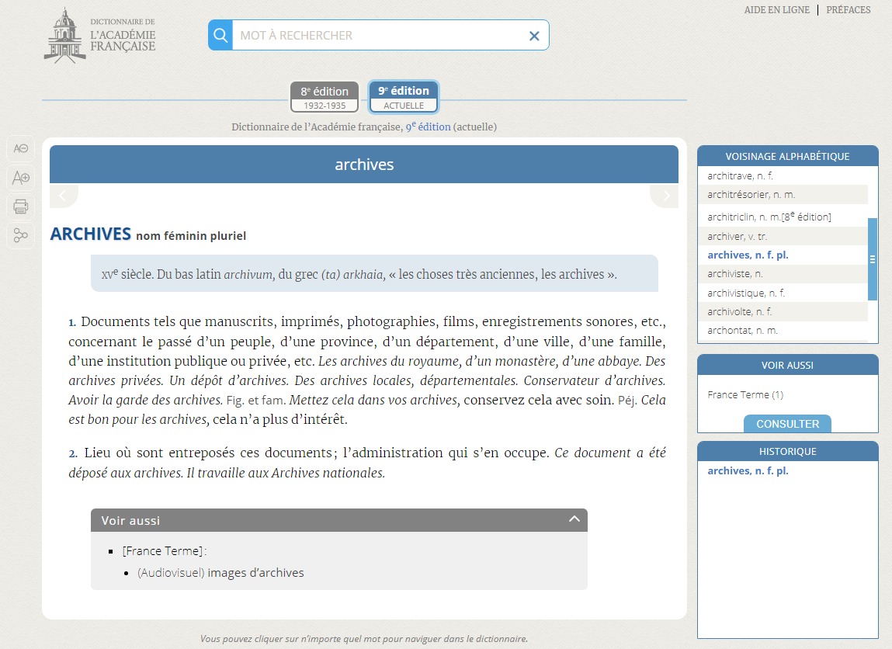The width and height of the screenshot is (892, 649).
Task: Decrease text size with A-minus icon
Action: [x=21, y=148]
